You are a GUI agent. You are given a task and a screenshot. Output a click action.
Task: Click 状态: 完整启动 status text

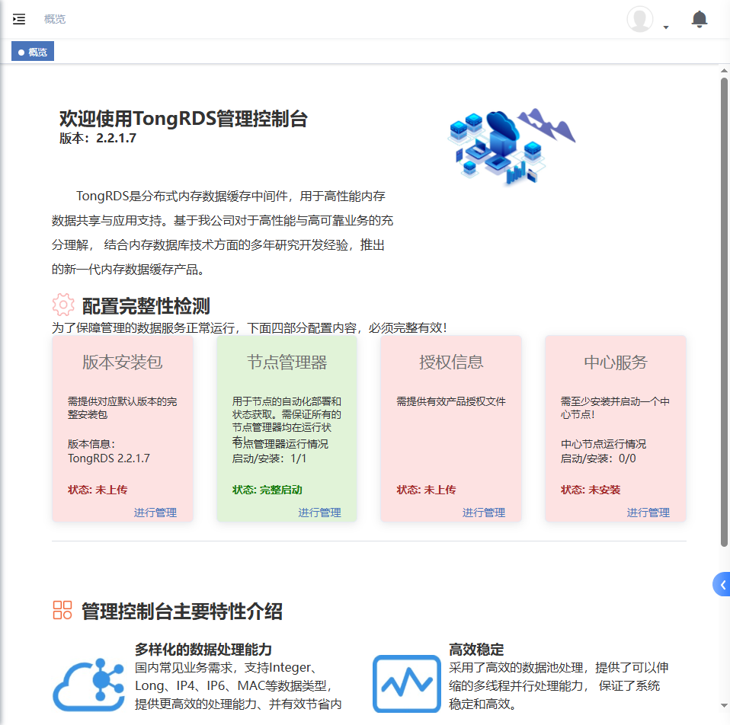[267, 490]
